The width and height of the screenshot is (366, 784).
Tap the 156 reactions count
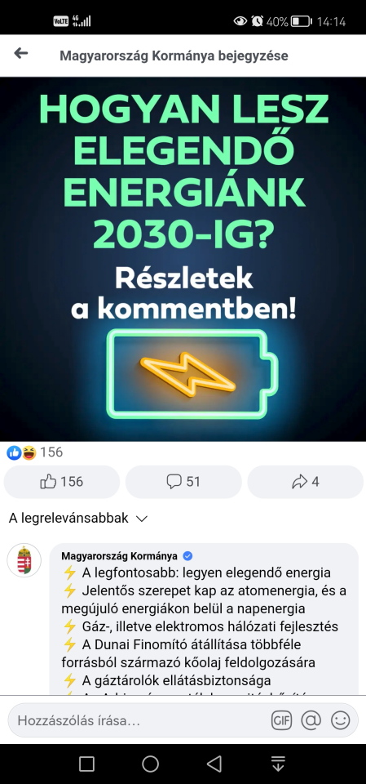(51, 452)
